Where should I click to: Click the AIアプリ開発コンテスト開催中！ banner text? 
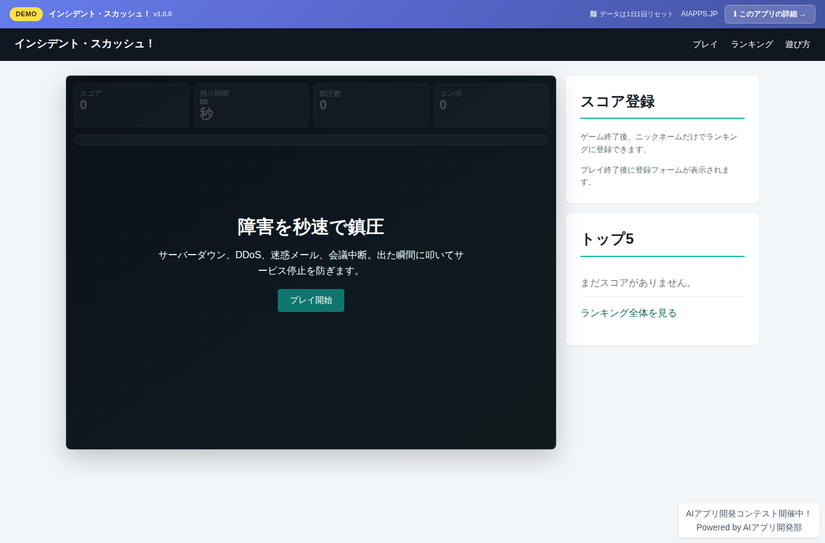pos(749,513)
